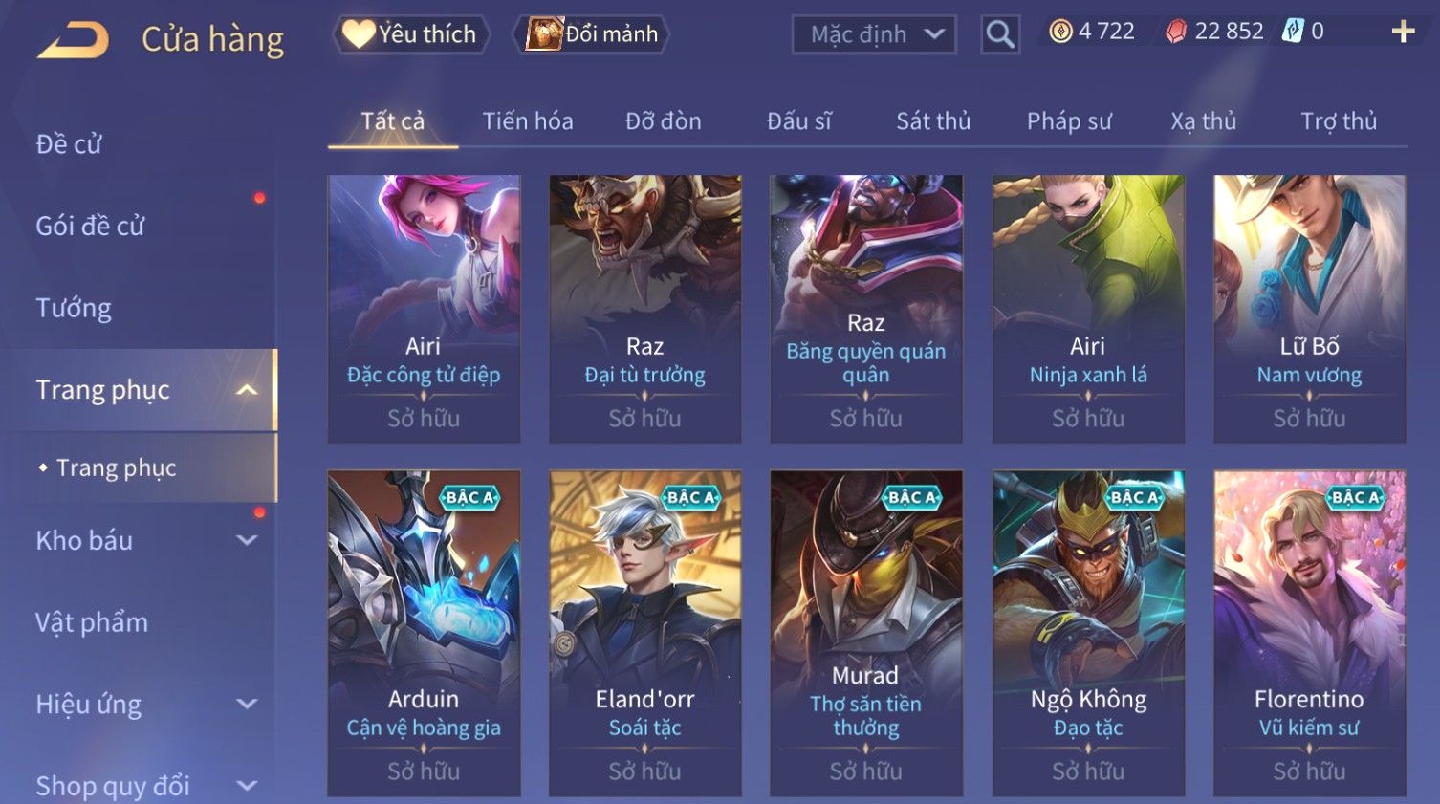The width and height of the screenshot is (1440, 804).
Task: Switch to the Pháp sư tab
Action: pos(1069,121)
